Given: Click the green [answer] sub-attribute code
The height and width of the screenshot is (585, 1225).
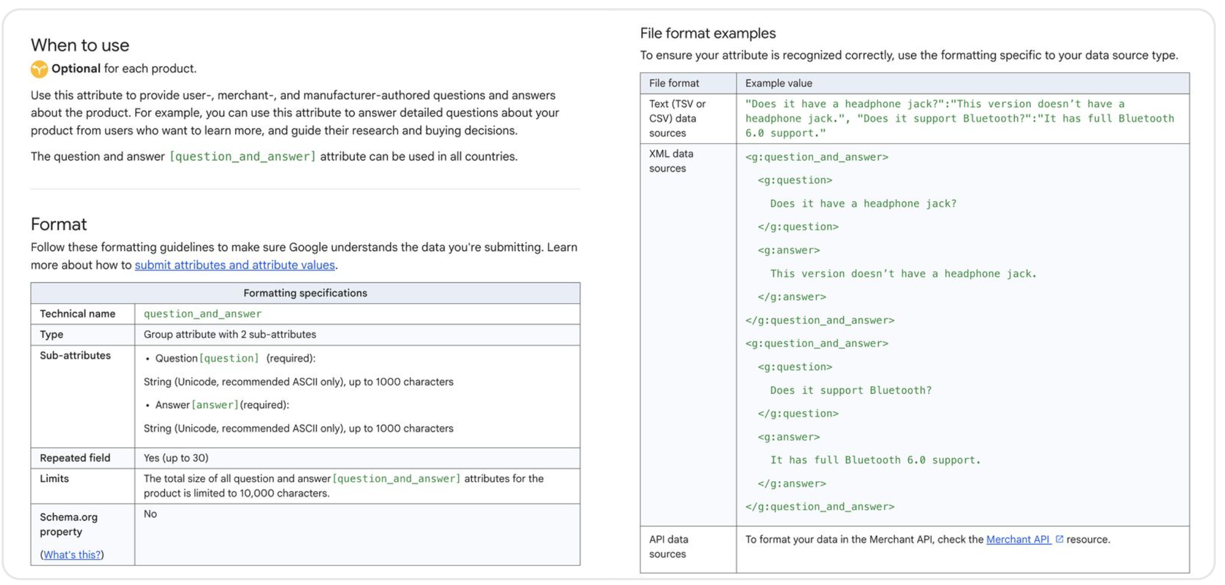Looking at the screenshot, I should (215, 405).
